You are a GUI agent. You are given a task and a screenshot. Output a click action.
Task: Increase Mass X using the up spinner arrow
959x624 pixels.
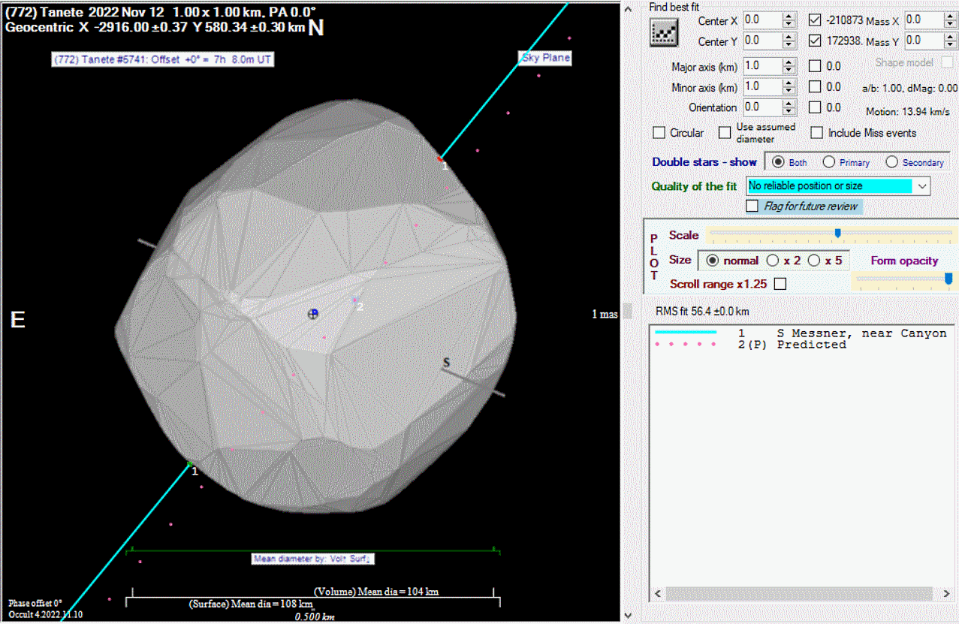tap(951, 17)
